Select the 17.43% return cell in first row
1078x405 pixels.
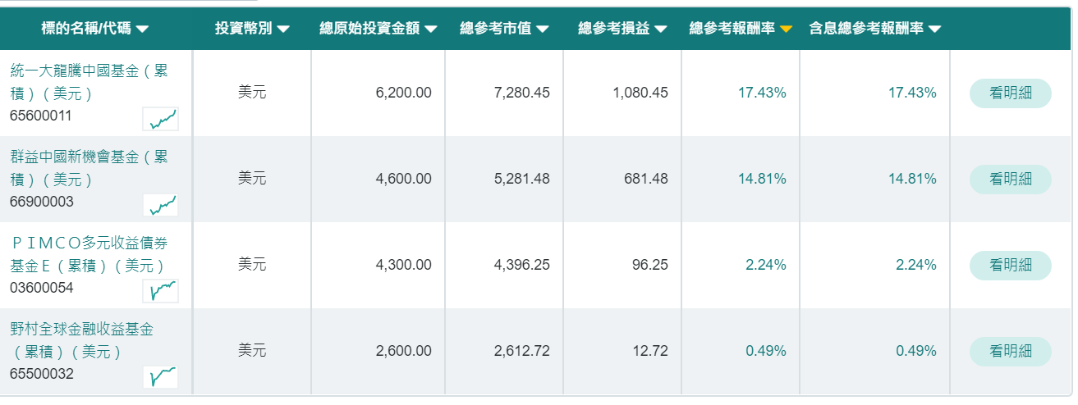pos(762,93)
